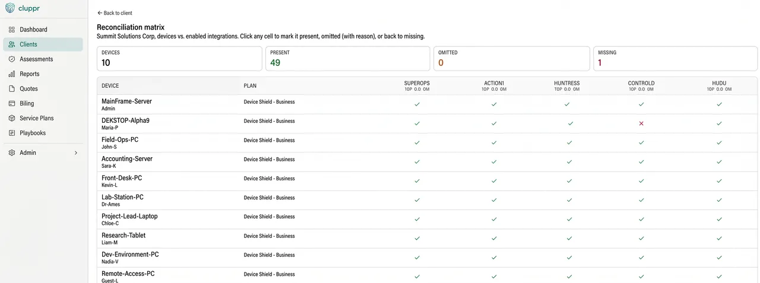
Task: Toggle MainFrame-Server SUPEROPS checkmark
Action: [x=417, y=104]
